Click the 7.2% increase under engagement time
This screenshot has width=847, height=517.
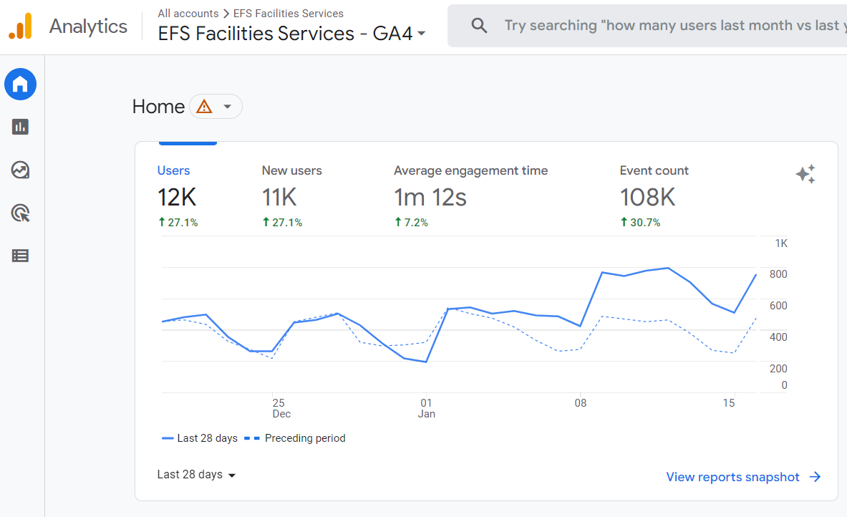click(x=411, y=222)
